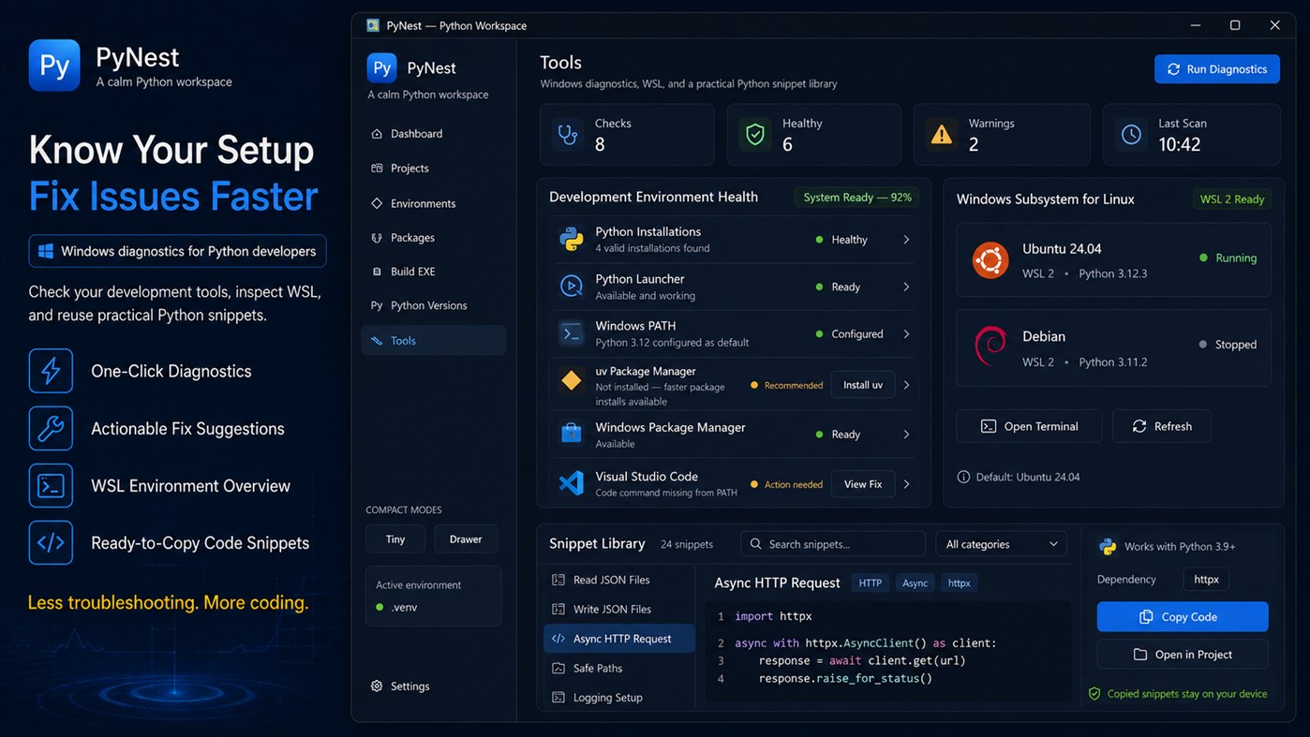
Task: Click the Python icon beside Works with Python 3.9+
Action: pos(1108,546)
